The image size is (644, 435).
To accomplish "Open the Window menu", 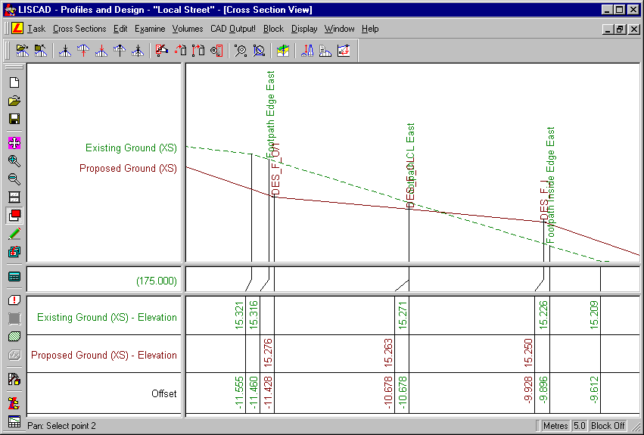I will [340, 29].
